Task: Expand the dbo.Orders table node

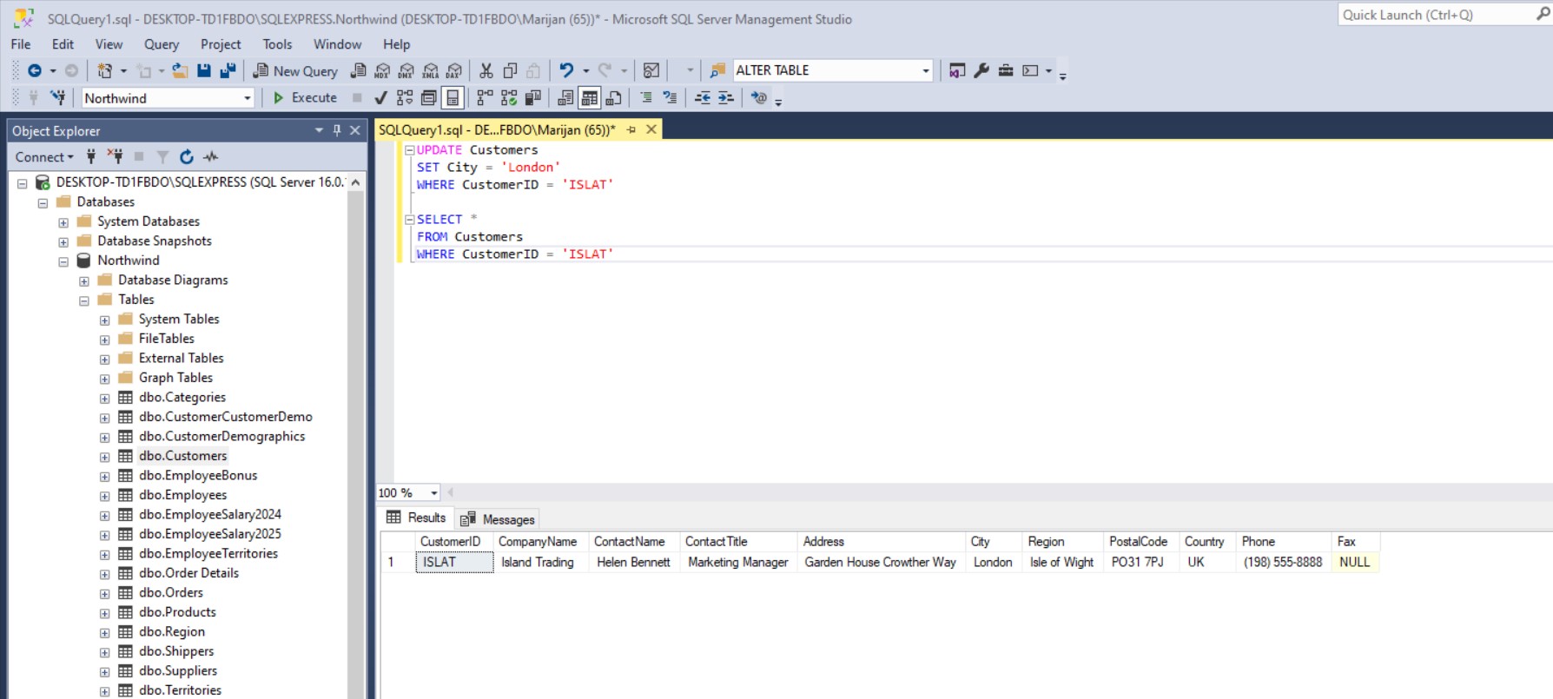Action: pyautogui.click(x=105, y=594)
